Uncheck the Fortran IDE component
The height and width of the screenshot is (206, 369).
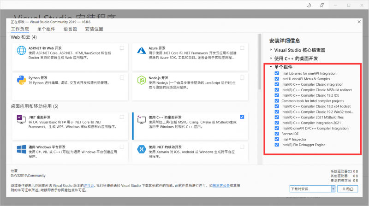click(x=277, y=134)
